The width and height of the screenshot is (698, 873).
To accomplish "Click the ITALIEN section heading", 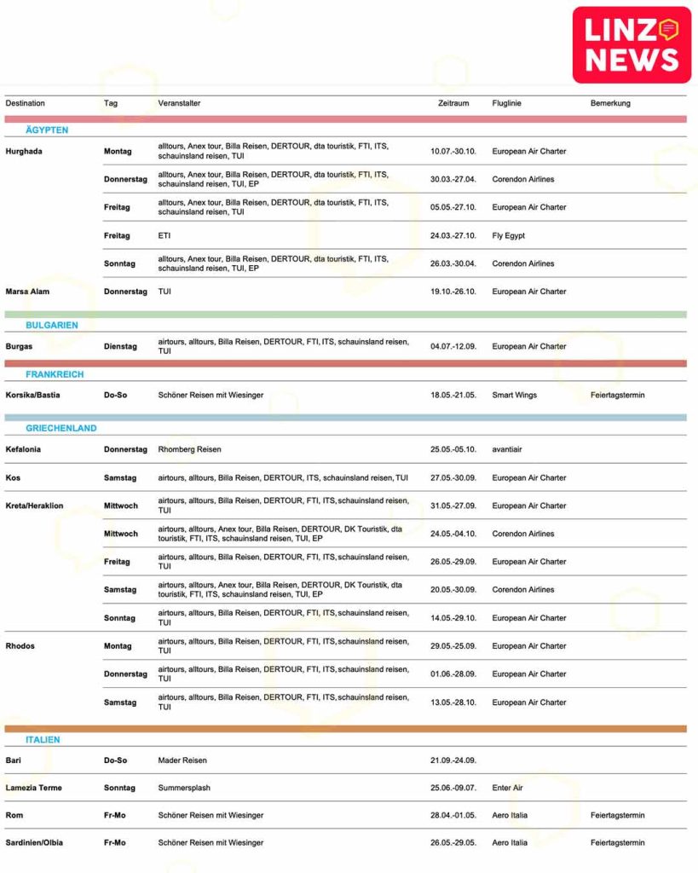I will point(43,740).
